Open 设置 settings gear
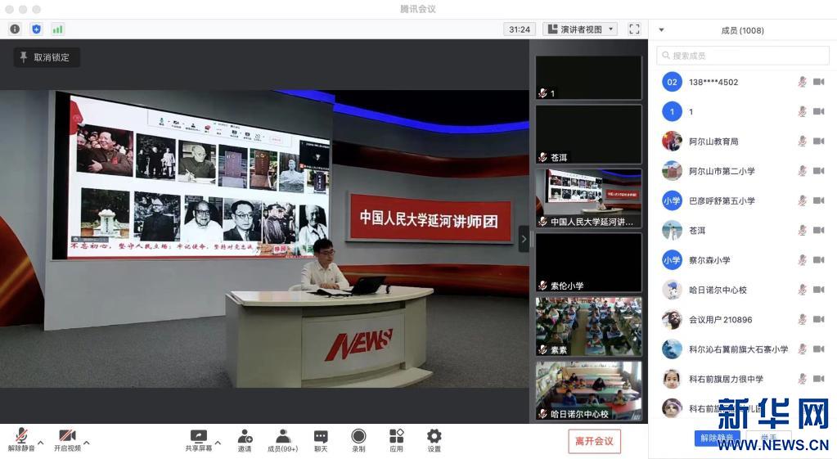This screenshot has height=459, width=837. click(434, 440)
